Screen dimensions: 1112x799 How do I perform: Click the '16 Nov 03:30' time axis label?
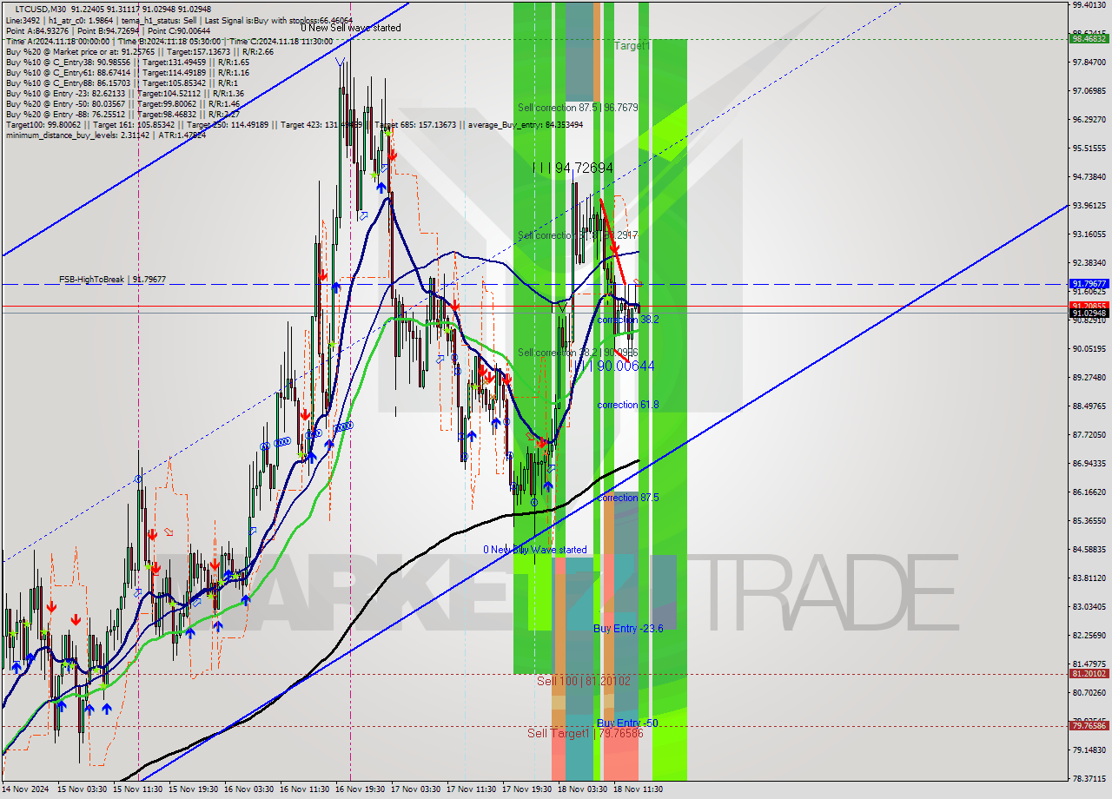click(x=249, y=789)
